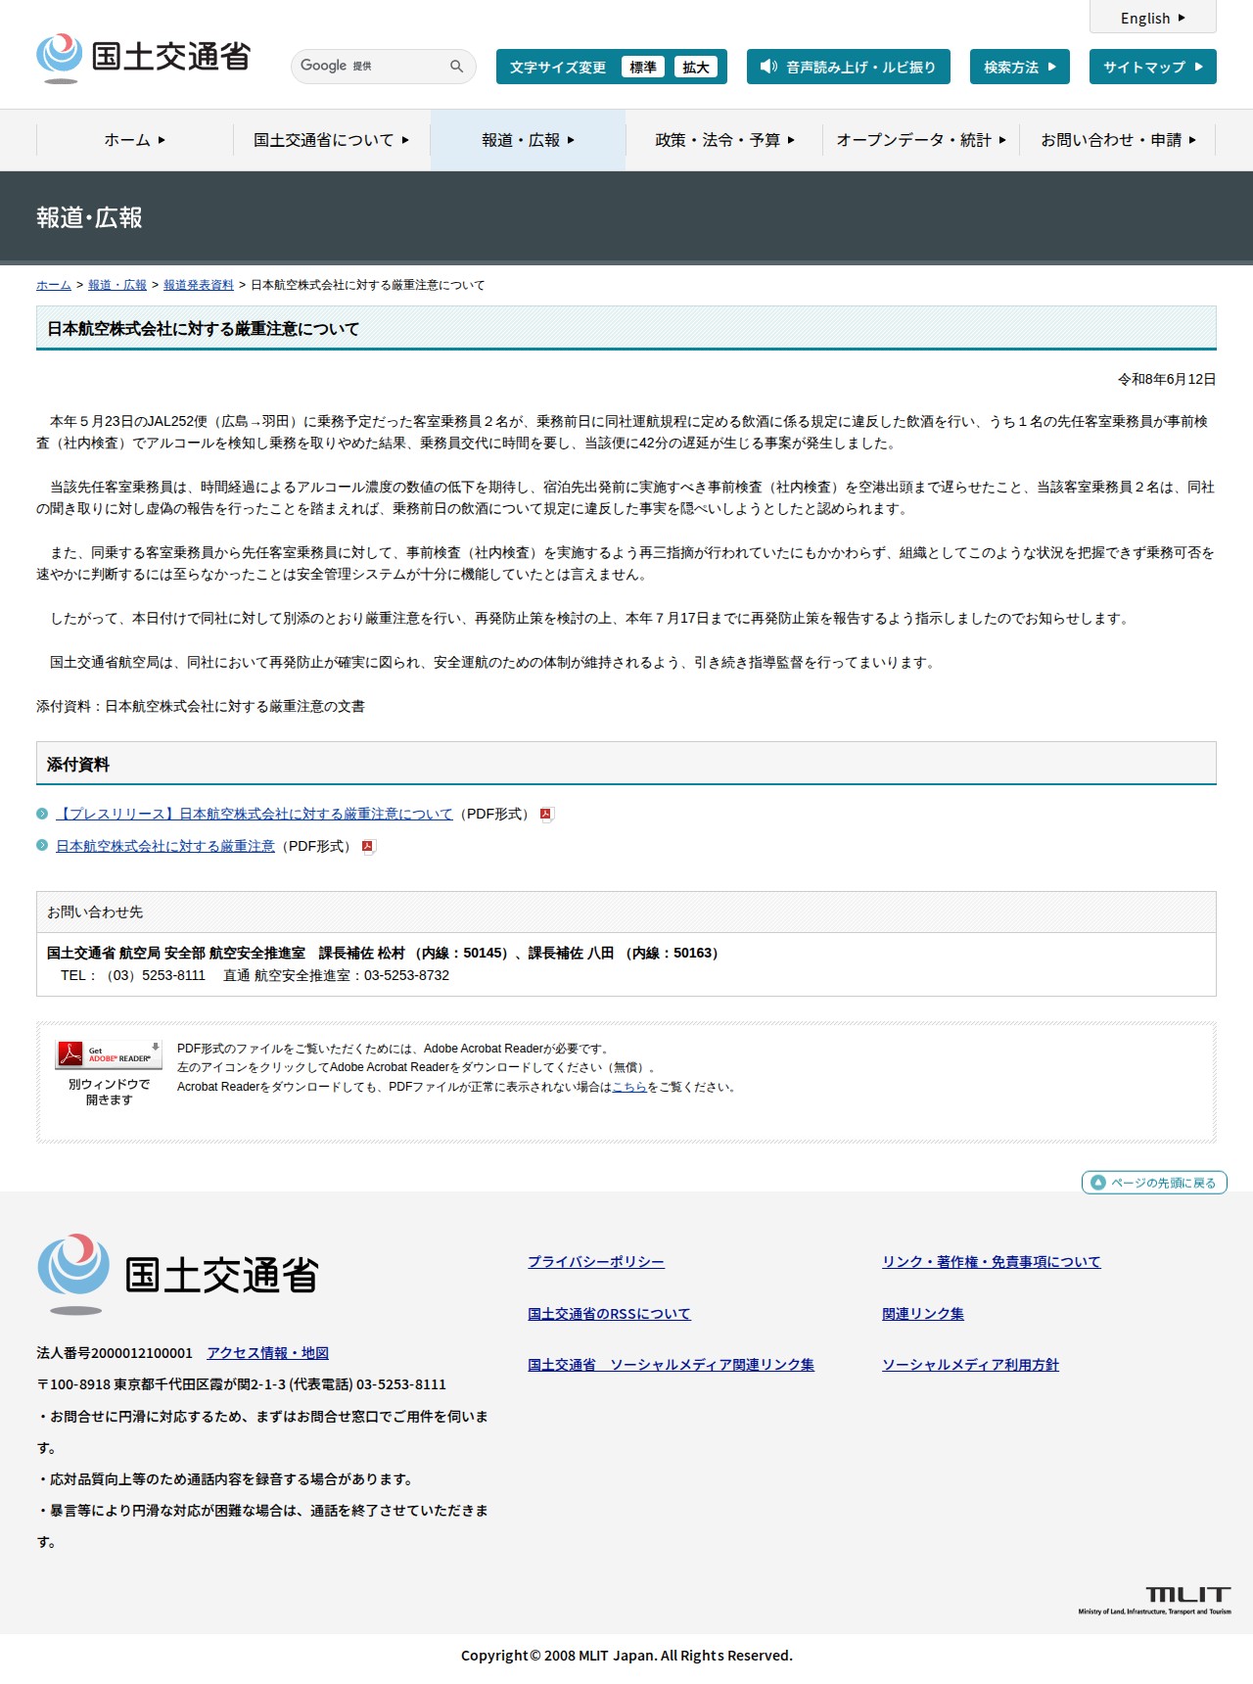Open the プライバシーポリシー footer link
The image size is (1253, 1684).
(596, 1262)
